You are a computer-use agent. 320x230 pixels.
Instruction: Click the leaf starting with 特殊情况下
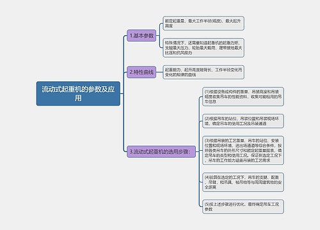[204, 48]
